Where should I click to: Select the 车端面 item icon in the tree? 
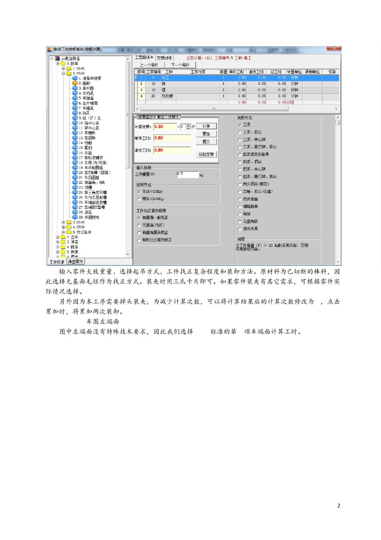coord(75,98)
